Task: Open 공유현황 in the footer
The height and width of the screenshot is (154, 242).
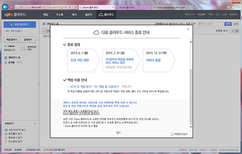Action: click(x=18, y=150)
